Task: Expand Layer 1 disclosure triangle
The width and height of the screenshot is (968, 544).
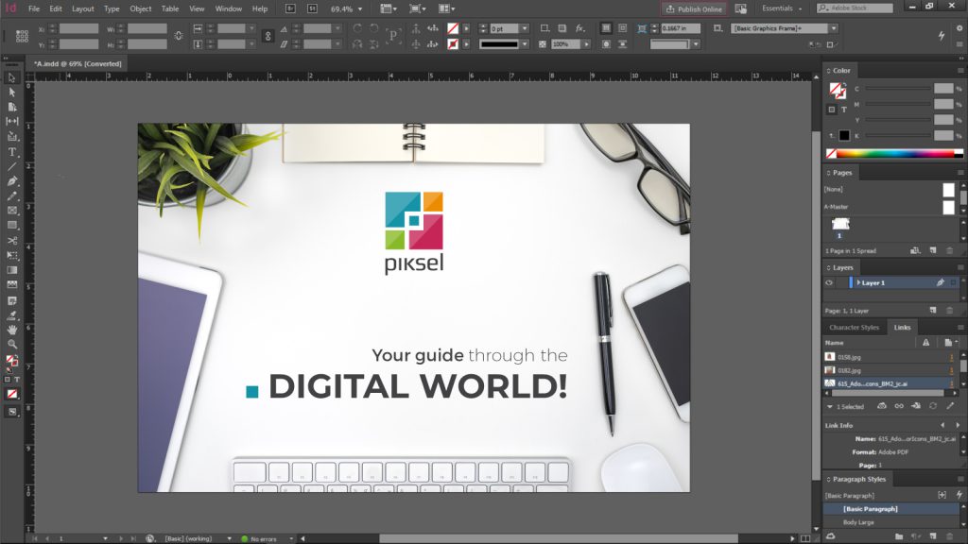Action: [x=857, y=282]
